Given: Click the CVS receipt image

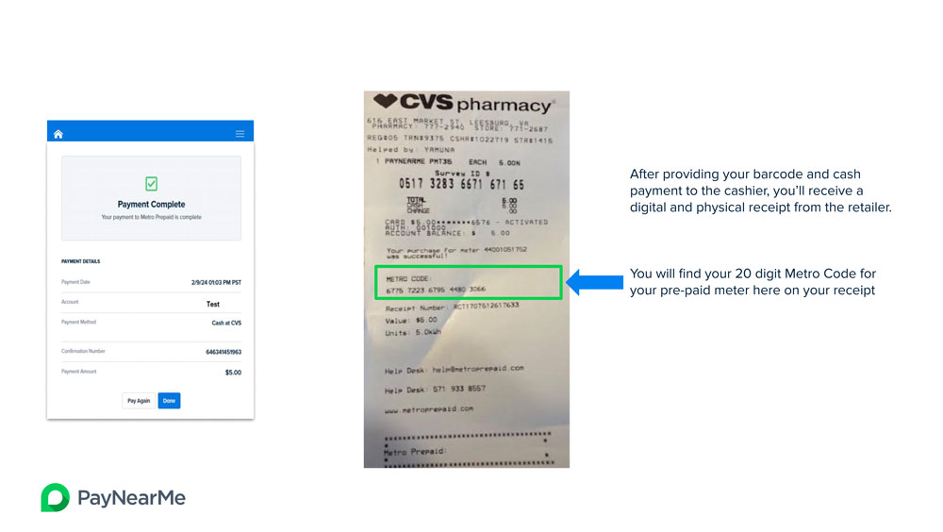Looking at the screenshot, I should tap(467, 279).
